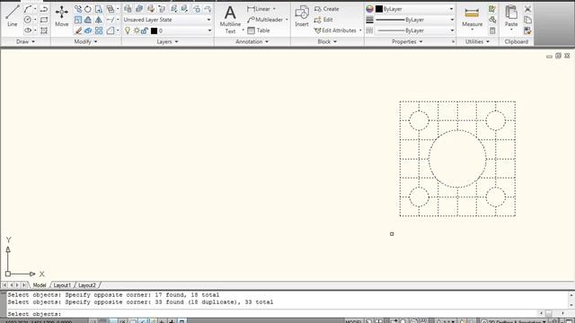Screen dimensions: 575x323
Task: Expand Edit Attributes dropdown arrow
Action: pyautogui.click(x=360, y=31)
